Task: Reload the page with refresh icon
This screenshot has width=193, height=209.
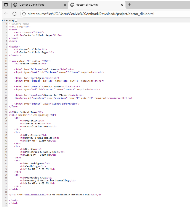Action: (14, 14)
